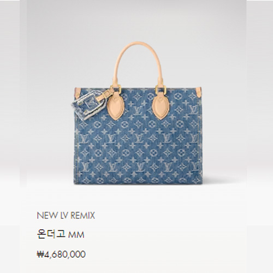Click the left gold handle ring
Viewport: 273px width, 273px height.
click(x=116, y=88)
